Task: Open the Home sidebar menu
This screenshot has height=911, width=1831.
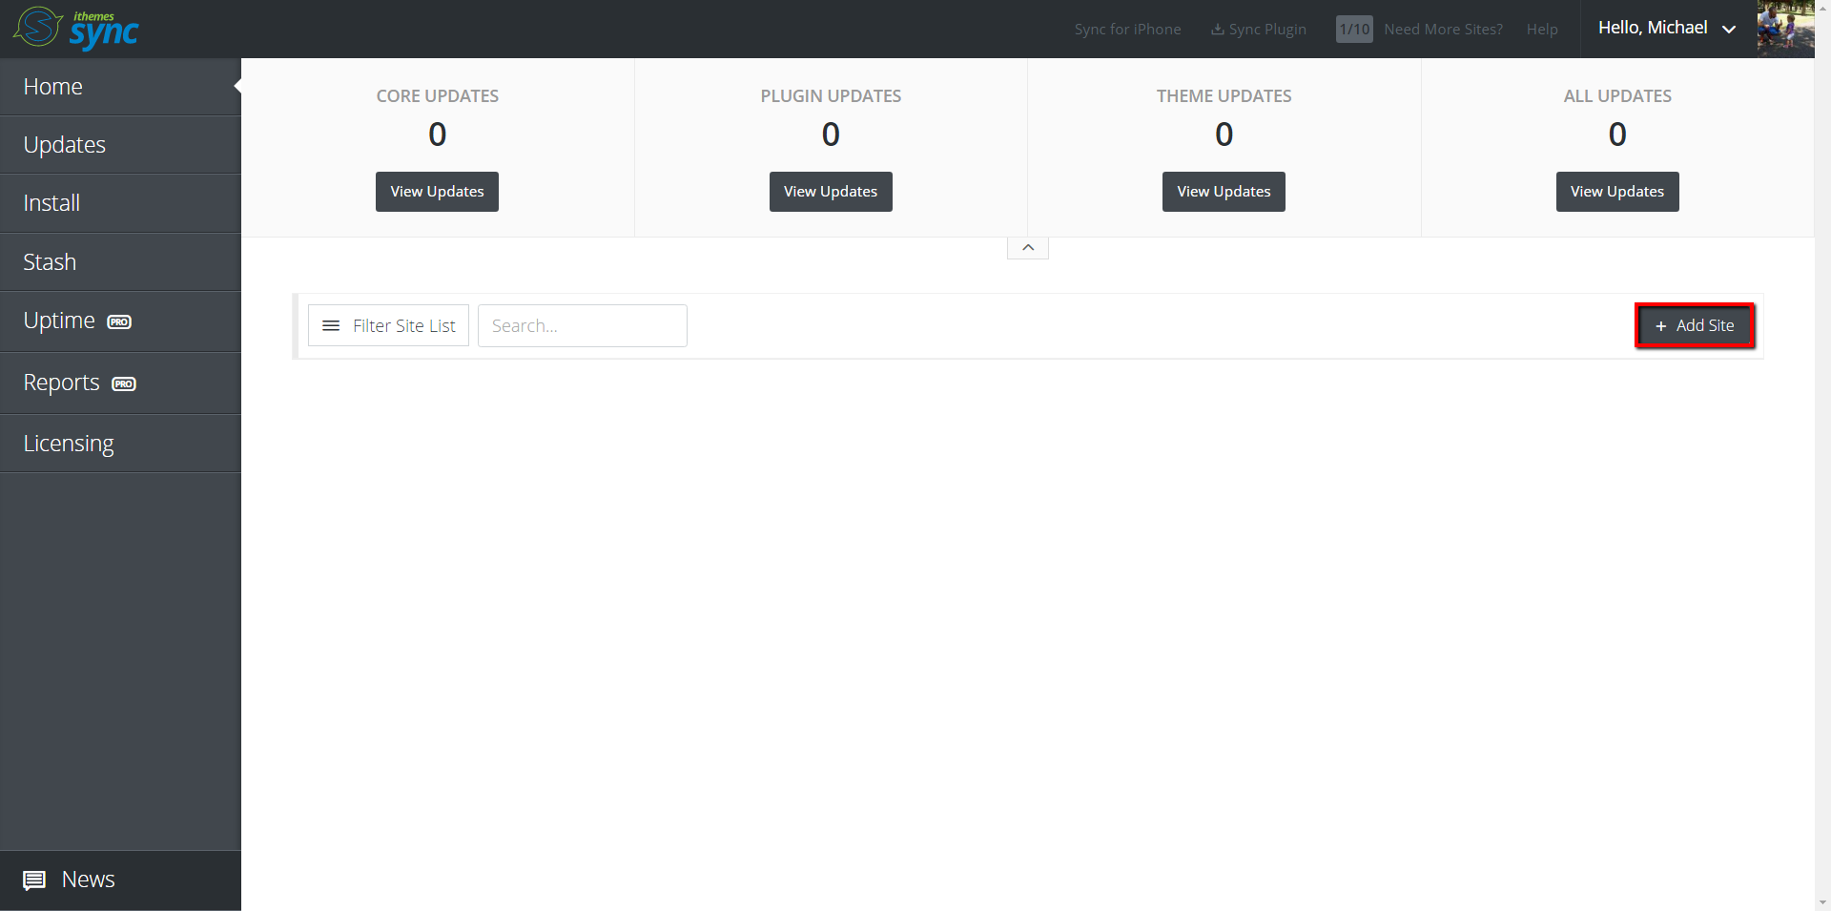Action: coord(120,87)
